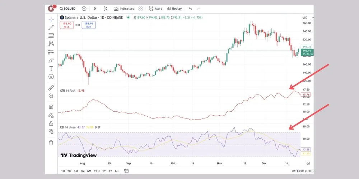The width and height of the screenshot is (359, 179).
Task: Select the Text annotation tool
Action: coord(51,68)
